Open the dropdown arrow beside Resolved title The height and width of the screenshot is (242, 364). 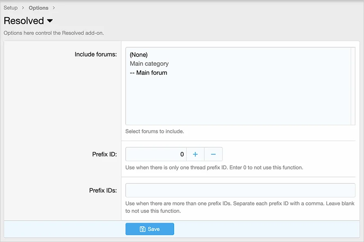tap(50, 21)
